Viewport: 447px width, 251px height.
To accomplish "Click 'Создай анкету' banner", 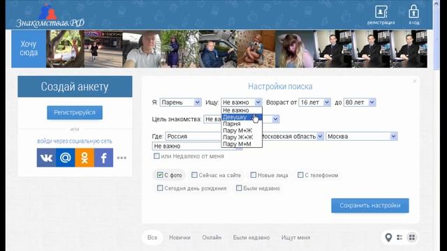I will point(75,86).
